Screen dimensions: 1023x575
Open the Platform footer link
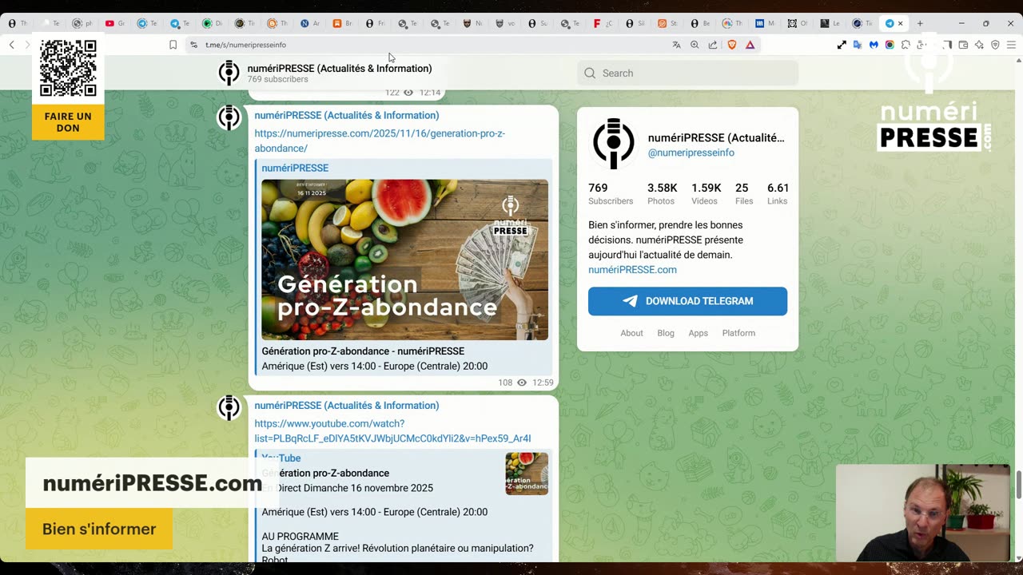738,333
